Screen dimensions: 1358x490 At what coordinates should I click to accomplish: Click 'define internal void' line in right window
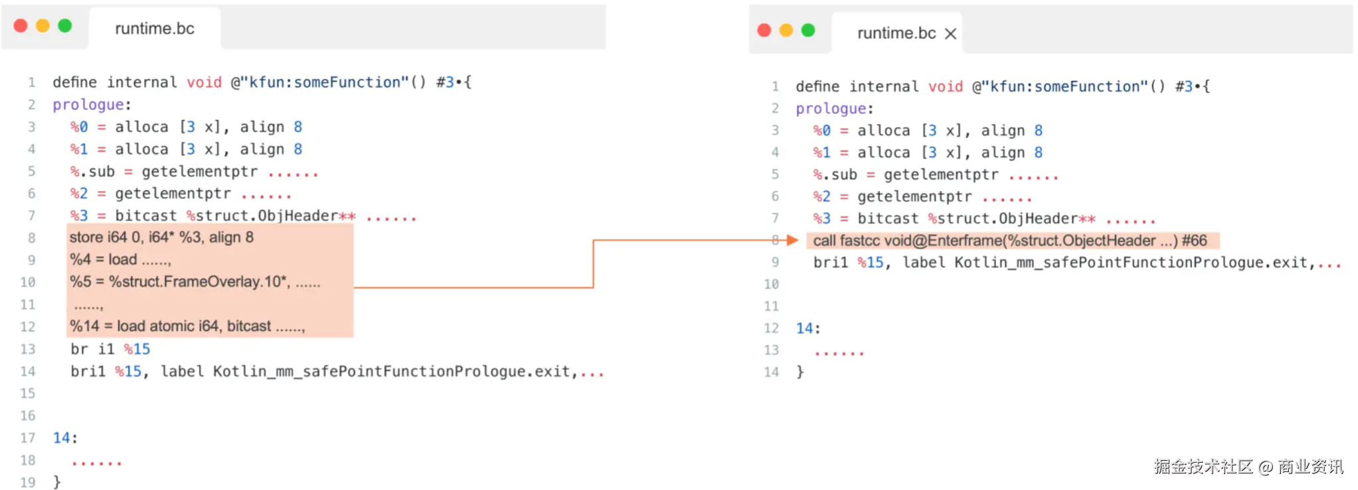point(1003,86)
